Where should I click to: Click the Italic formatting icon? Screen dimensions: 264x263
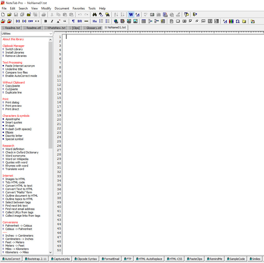tap(52, 21)
